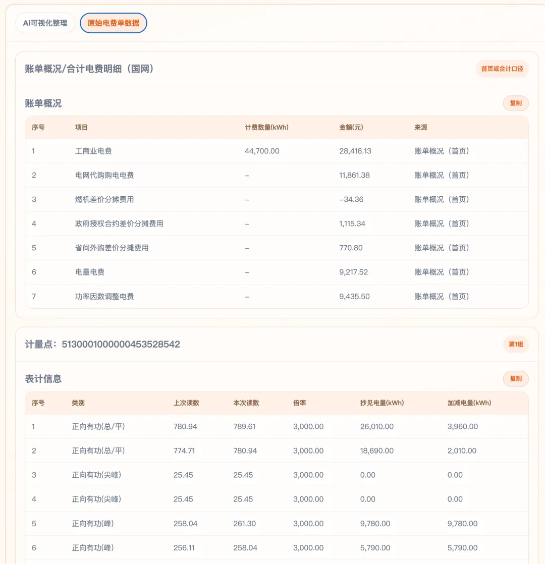545x564 pixels.
Task: Click 项目 column header
Action: pos(81,127)
